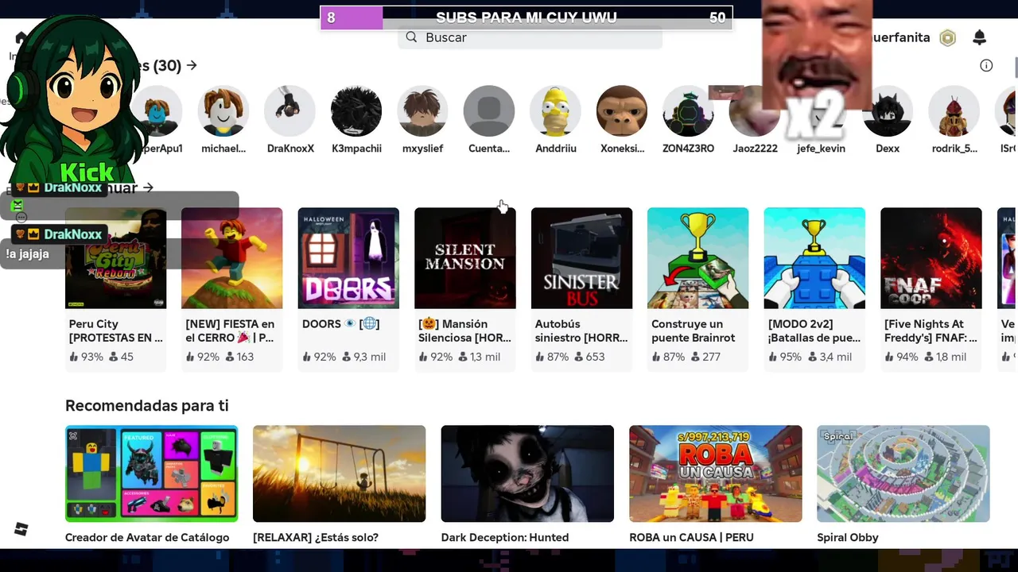This screenshot has width=1018, height=572.
Task: Open Construye un puente Brainrot thumbnail
Action: pos(698,258)
